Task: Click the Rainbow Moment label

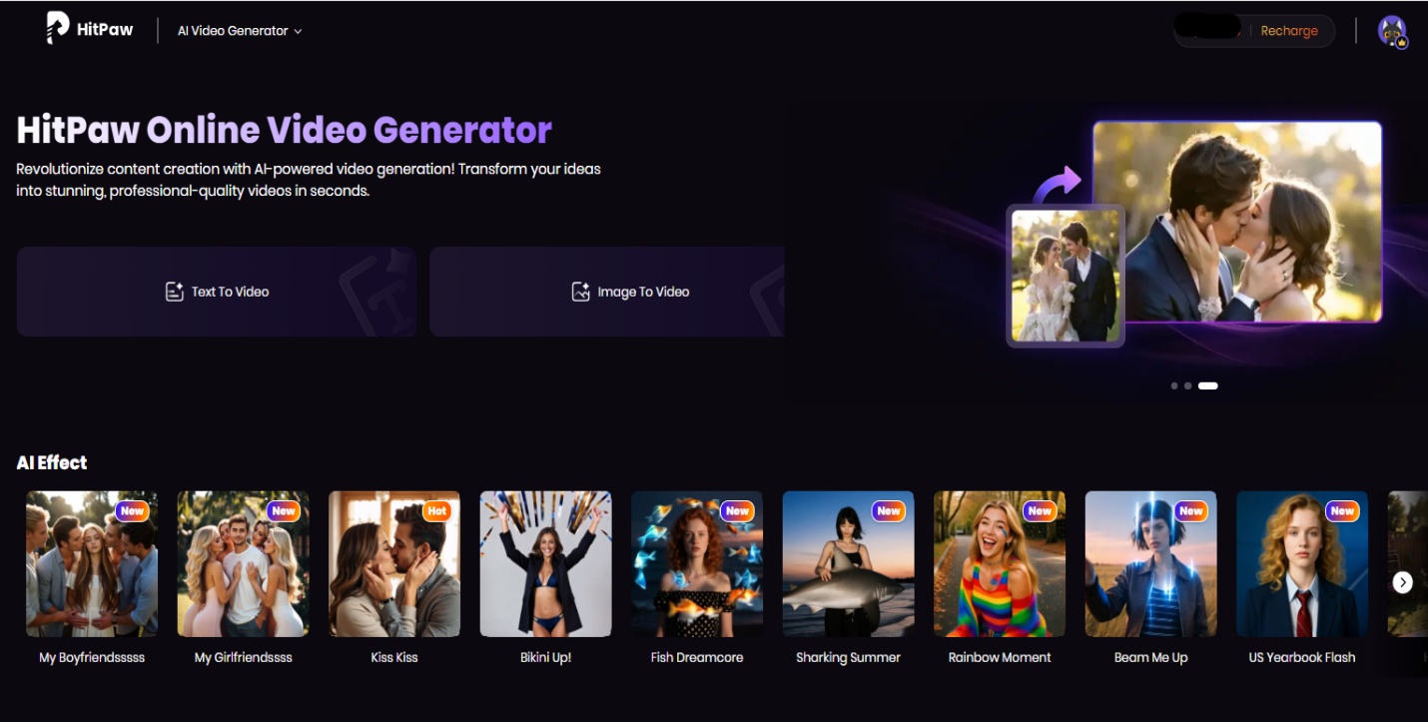Action: click(1000, 657)
